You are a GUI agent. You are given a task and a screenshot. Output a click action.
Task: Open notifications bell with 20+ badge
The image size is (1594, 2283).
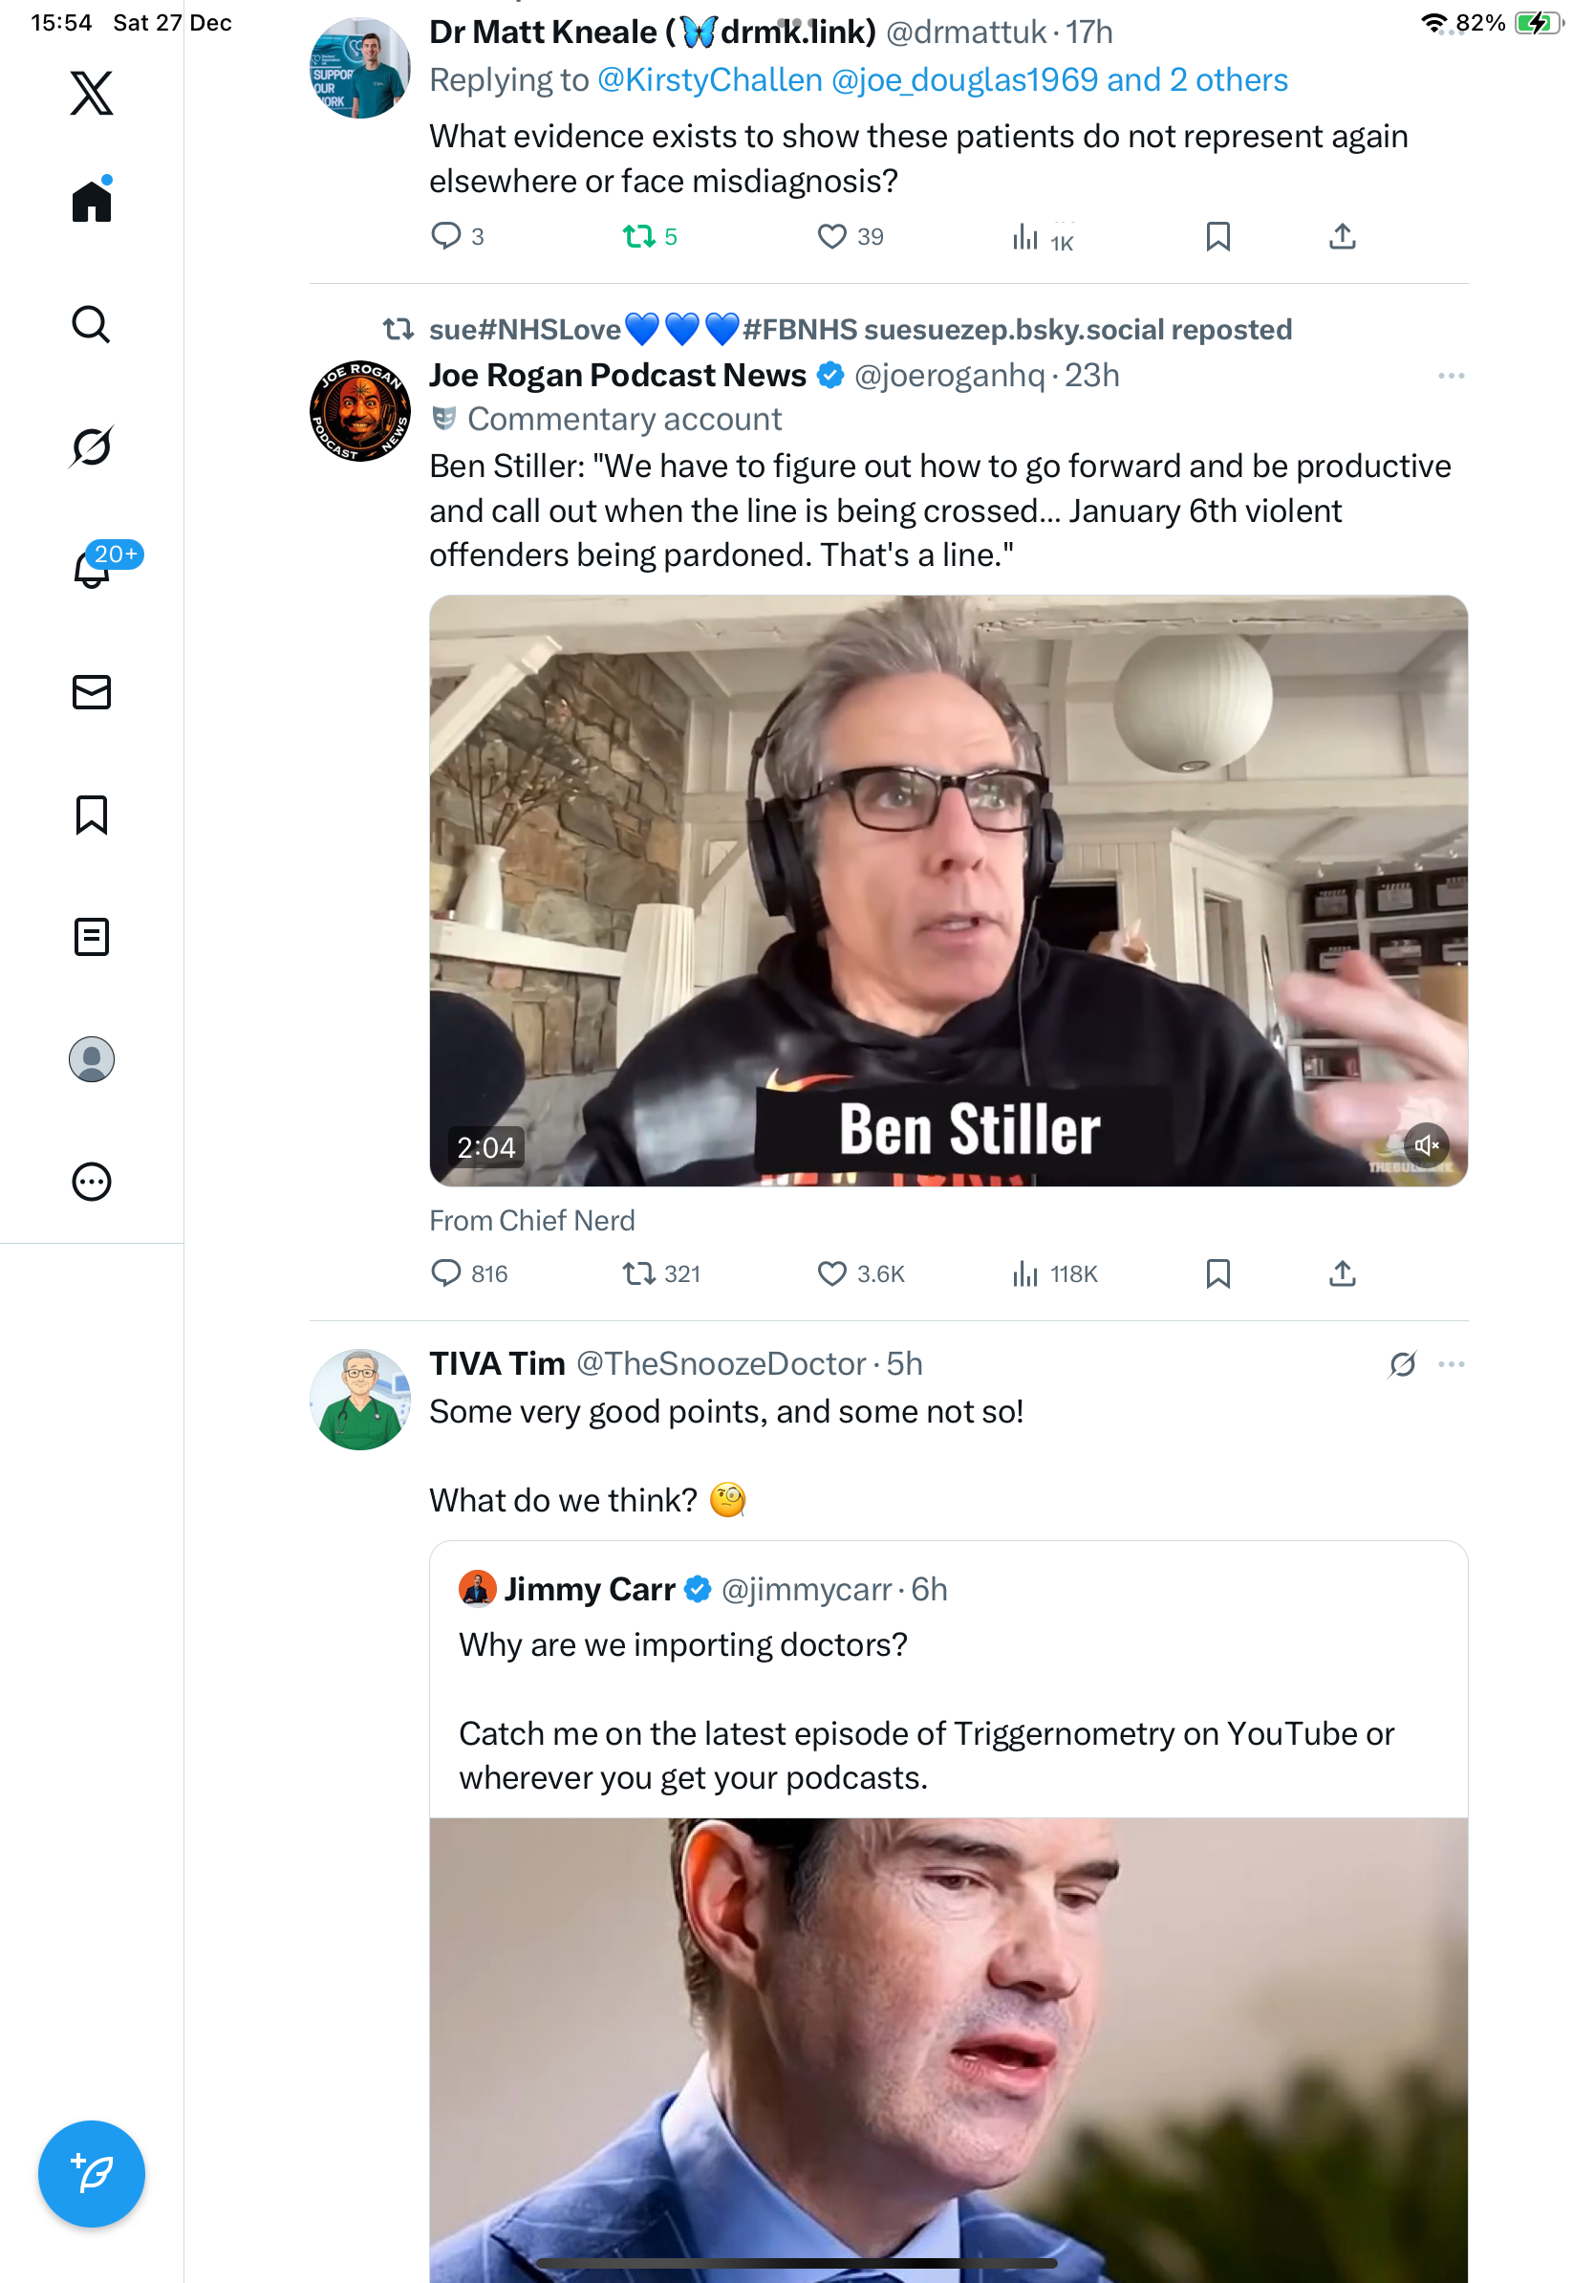point(92,569)
